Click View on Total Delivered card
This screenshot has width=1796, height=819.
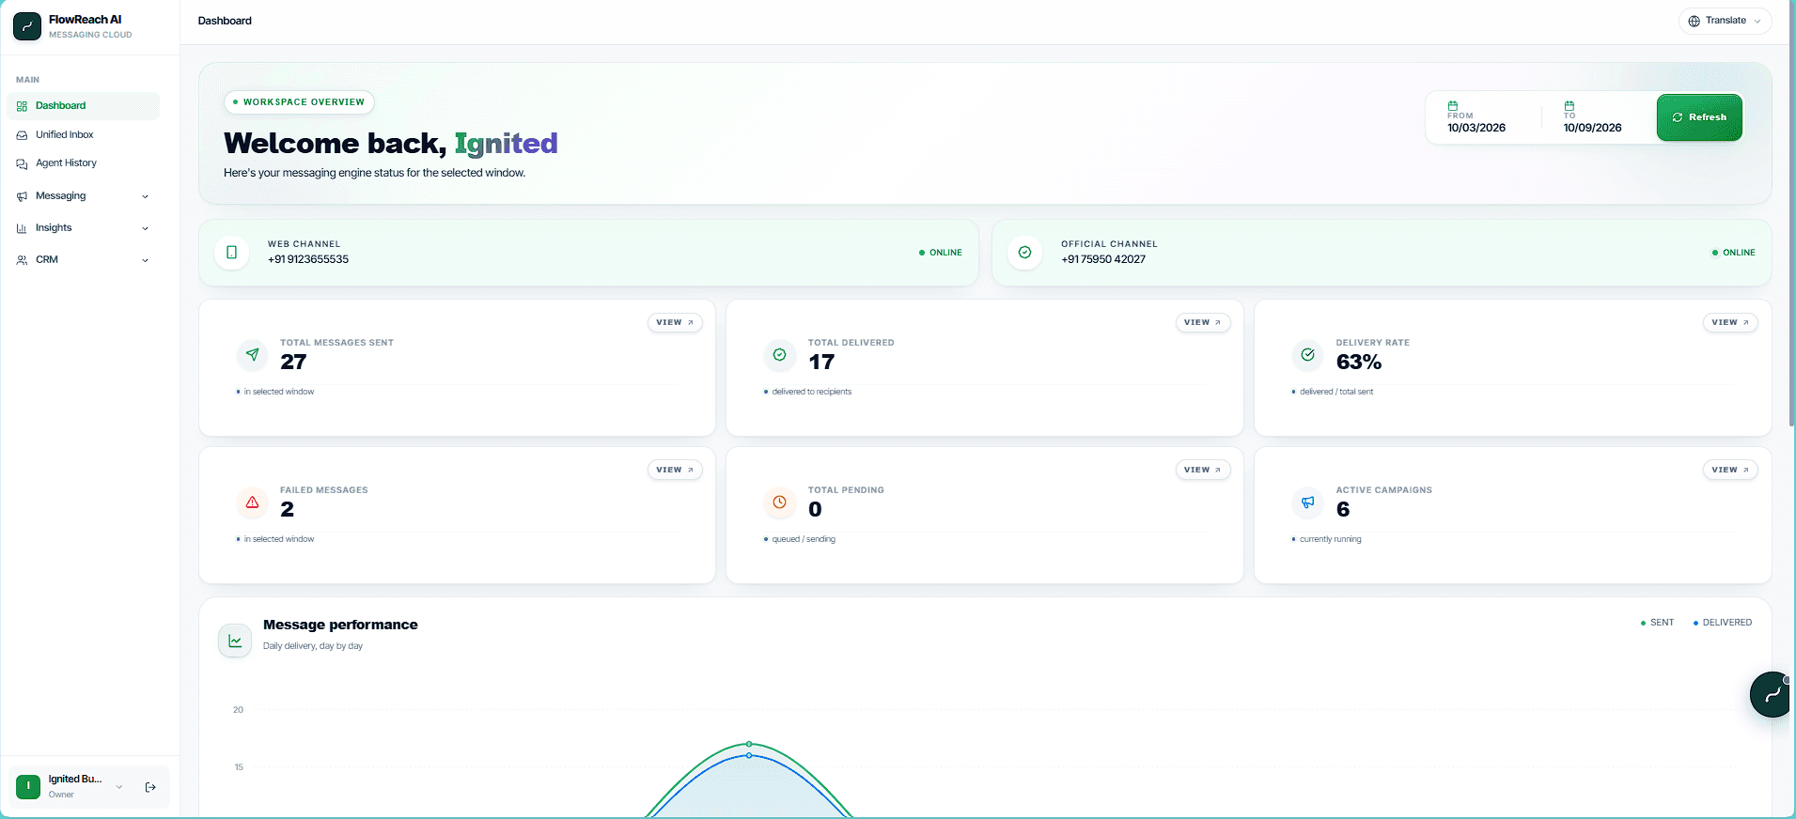click(1203, 322)
